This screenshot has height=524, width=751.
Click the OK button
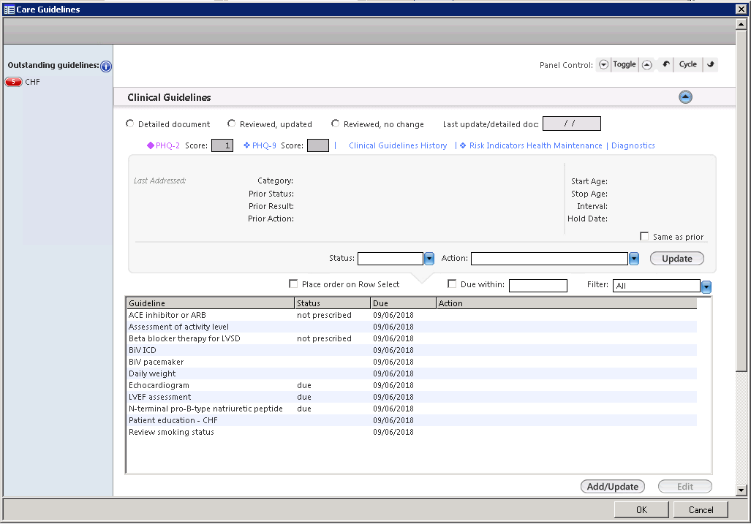pos(641,509)
